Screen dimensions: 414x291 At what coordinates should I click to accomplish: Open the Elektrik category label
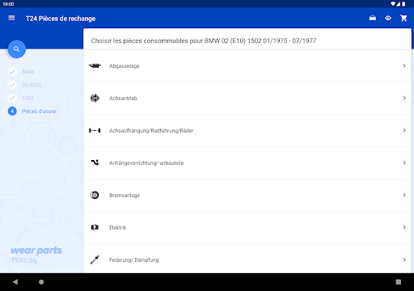click(117, 228)
